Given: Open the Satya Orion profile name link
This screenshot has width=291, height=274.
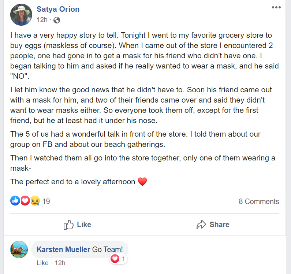Looking at the screenshot, I should tap(58, 9).
